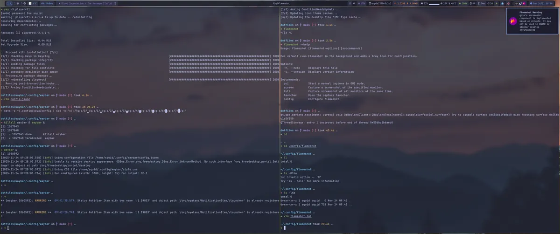Screen dimensions: 560x234
Task: Click the underlined flameshot.ini filename
Action: (296, 216)
